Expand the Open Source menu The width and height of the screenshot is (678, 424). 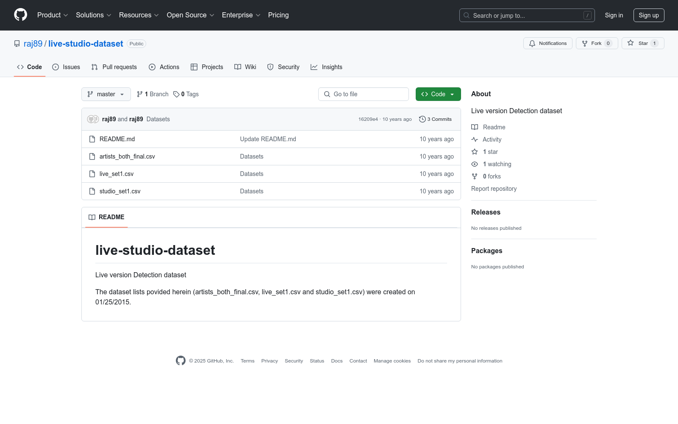[x=191, y=15]
